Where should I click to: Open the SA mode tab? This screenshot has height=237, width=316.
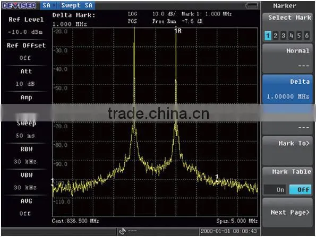tap(47, 5)
